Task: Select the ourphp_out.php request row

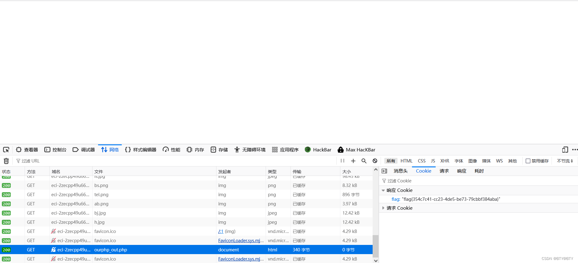Action: click(x=186, y=250)
